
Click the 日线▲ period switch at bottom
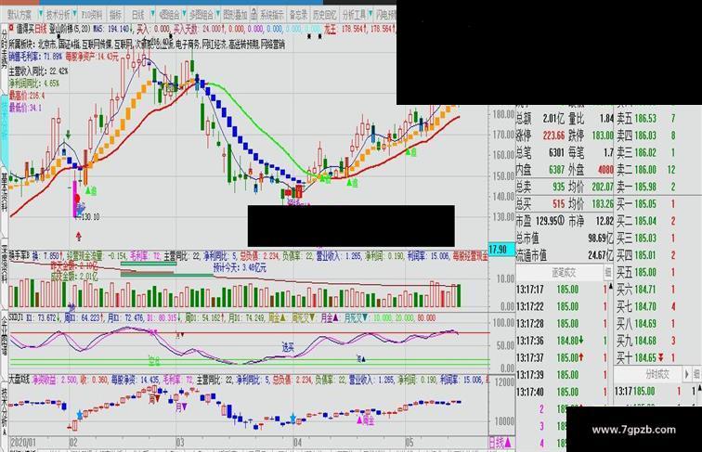[x=500, y=443]
